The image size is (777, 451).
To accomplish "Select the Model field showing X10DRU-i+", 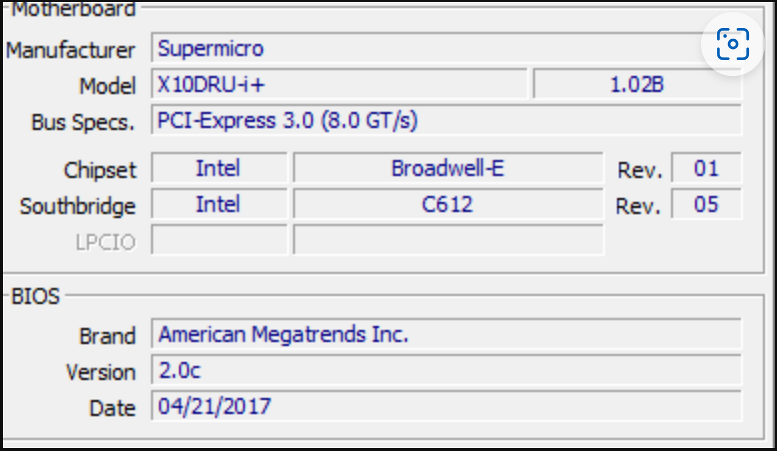I will coord(339,85).
